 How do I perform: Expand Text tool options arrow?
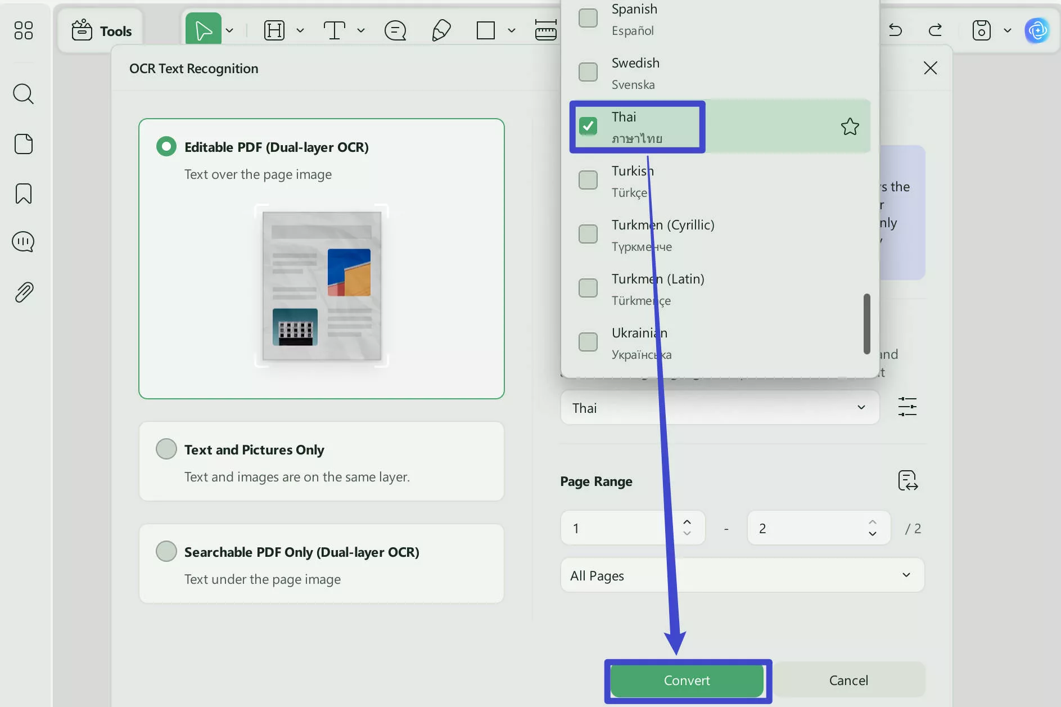point(361,30)
